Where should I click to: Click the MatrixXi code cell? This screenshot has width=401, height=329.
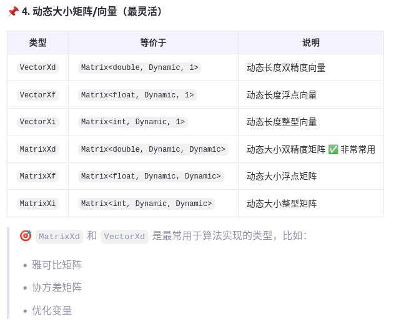click(x=38, y=204)
